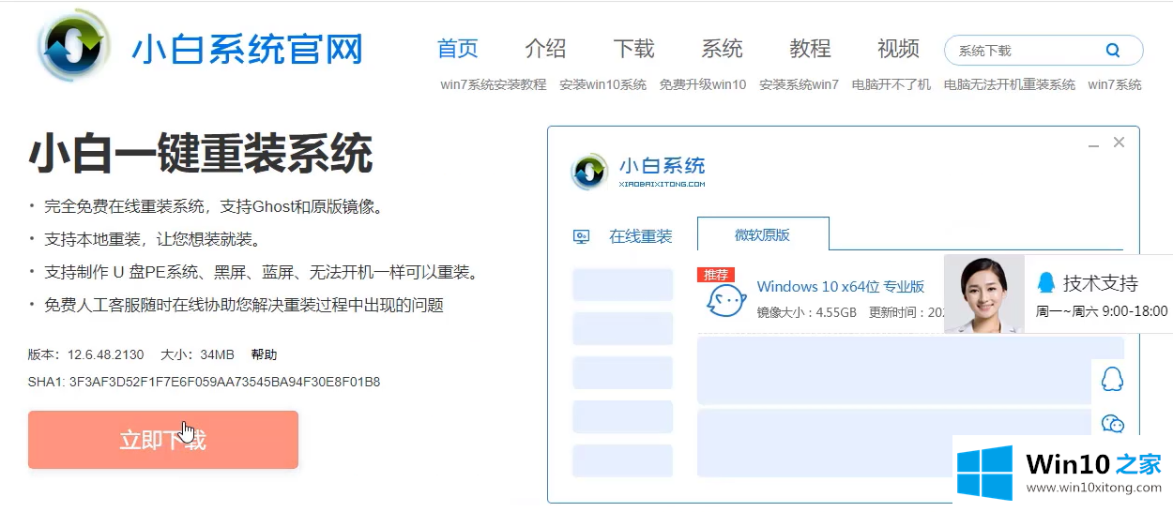Open the 电脑开不了机 link
Viewport: 1173px width, 512px height.
[891, 84]
